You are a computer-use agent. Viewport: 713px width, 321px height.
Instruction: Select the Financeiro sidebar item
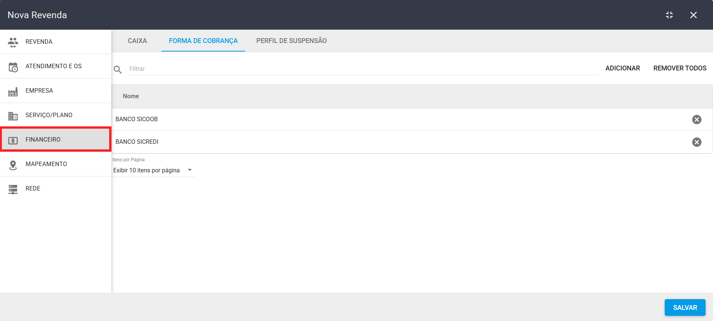pyautogui.click(x=56, y=139)
